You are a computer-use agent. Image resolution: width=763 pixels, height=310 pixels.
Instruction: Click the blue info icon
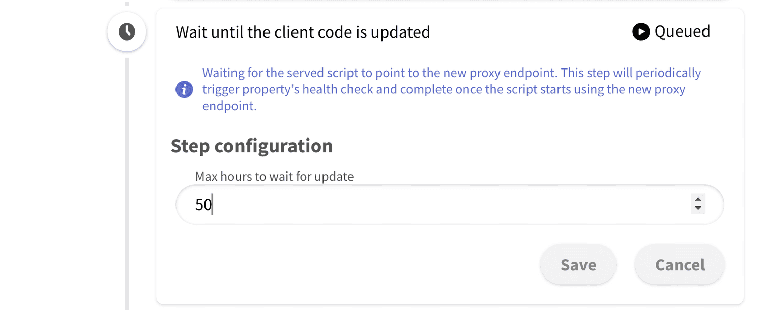point(184,90)
